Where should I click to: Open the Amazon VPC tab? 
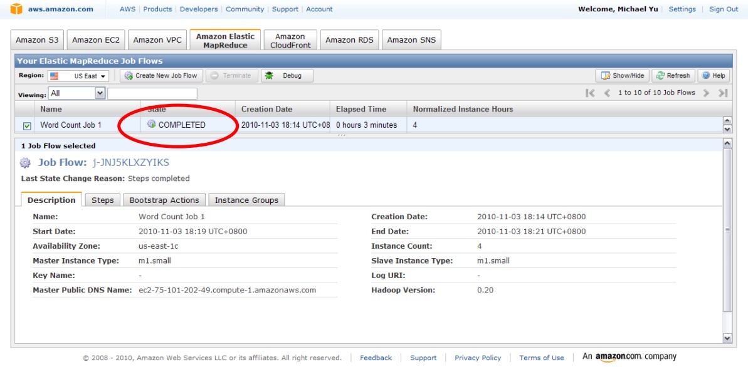[x=157, y=40]
